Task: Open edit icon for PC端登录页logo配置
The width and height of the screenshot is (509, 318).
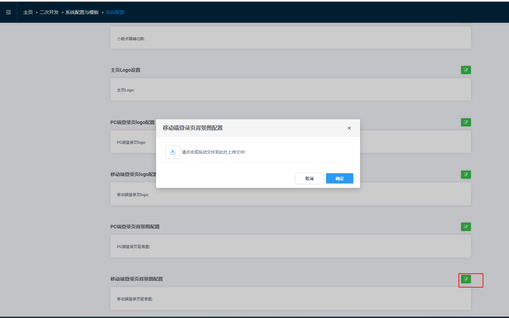Action: tap(466, 122)
